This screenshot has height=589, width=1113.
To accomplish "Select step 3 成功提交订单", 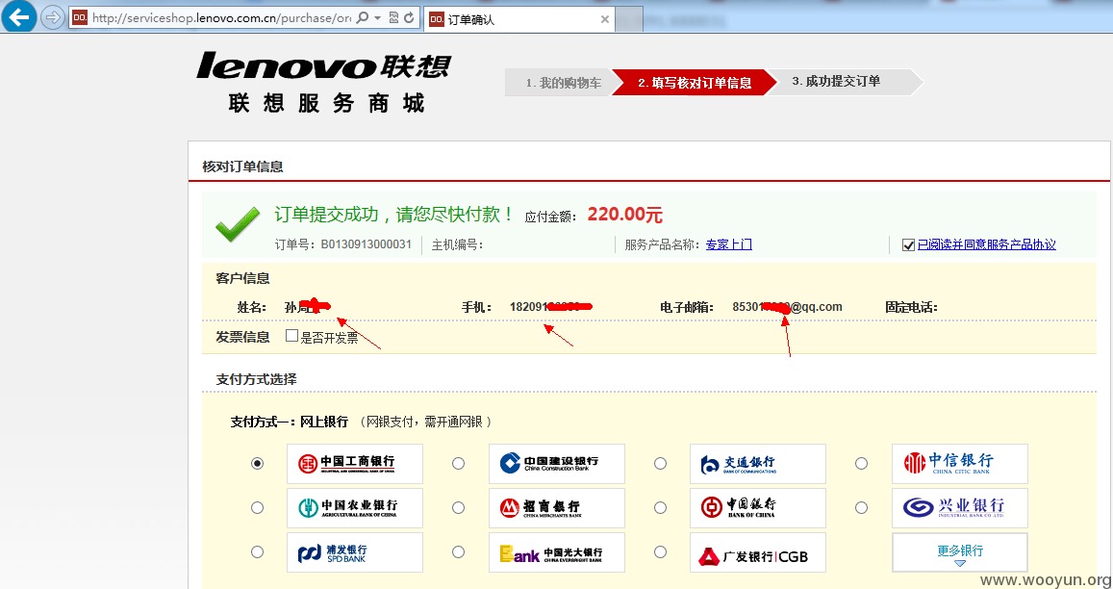I will click(835, 82).
